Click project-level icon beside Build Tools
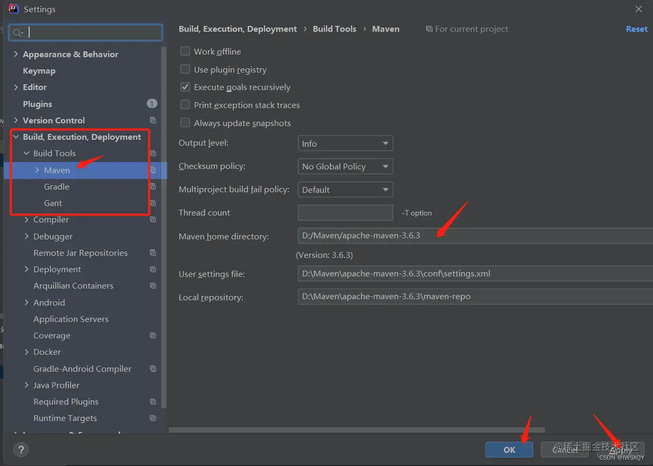Viewport: 653px width, 466px height. (x=153, y=153)
